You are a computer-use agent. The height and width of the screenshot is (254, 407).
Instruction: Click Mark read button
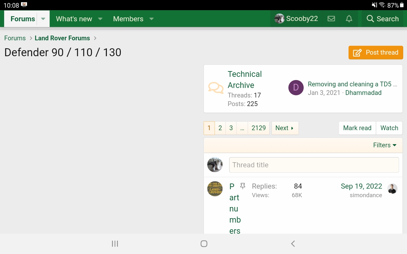pos(357,128)
